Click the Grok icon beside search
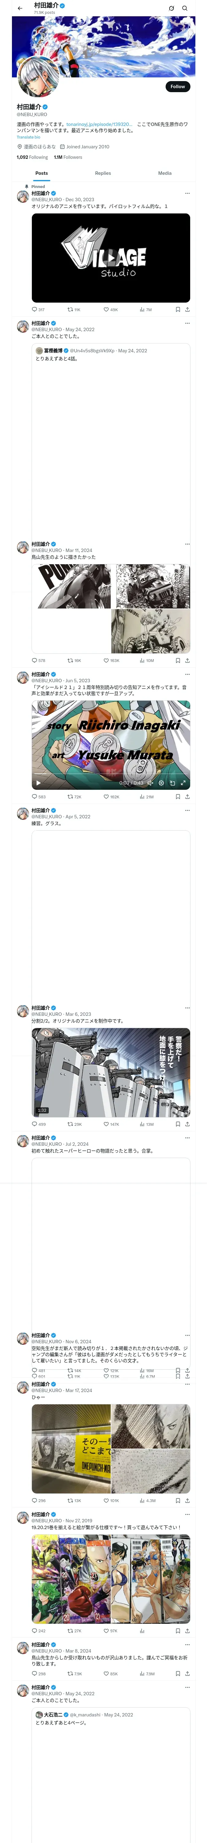The image size is (207, 1843). [171, 9]
